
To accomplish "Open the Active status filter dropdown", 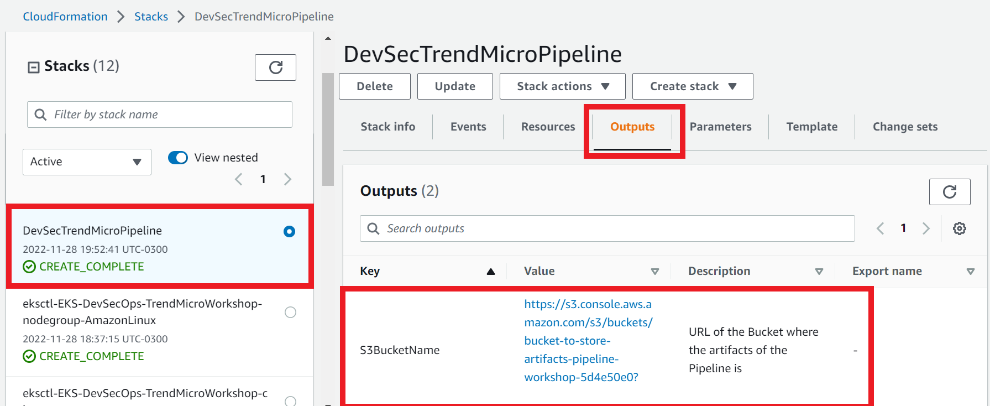I will tap(87, 162).
